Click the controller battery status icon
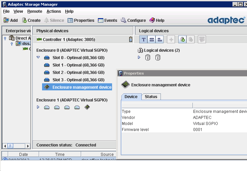247x171 pixels. 131,39
